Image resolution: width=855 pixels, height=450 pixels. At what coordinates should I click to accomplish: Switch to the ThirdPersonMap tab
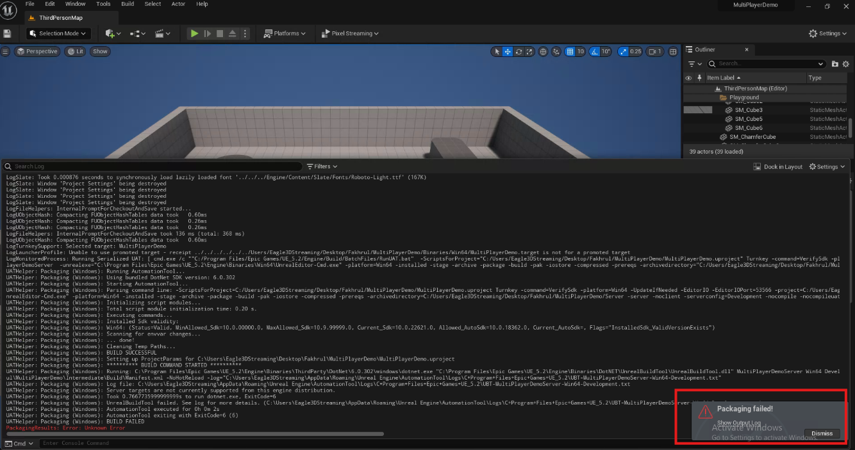pyautogui.click(x=60, y=18)
